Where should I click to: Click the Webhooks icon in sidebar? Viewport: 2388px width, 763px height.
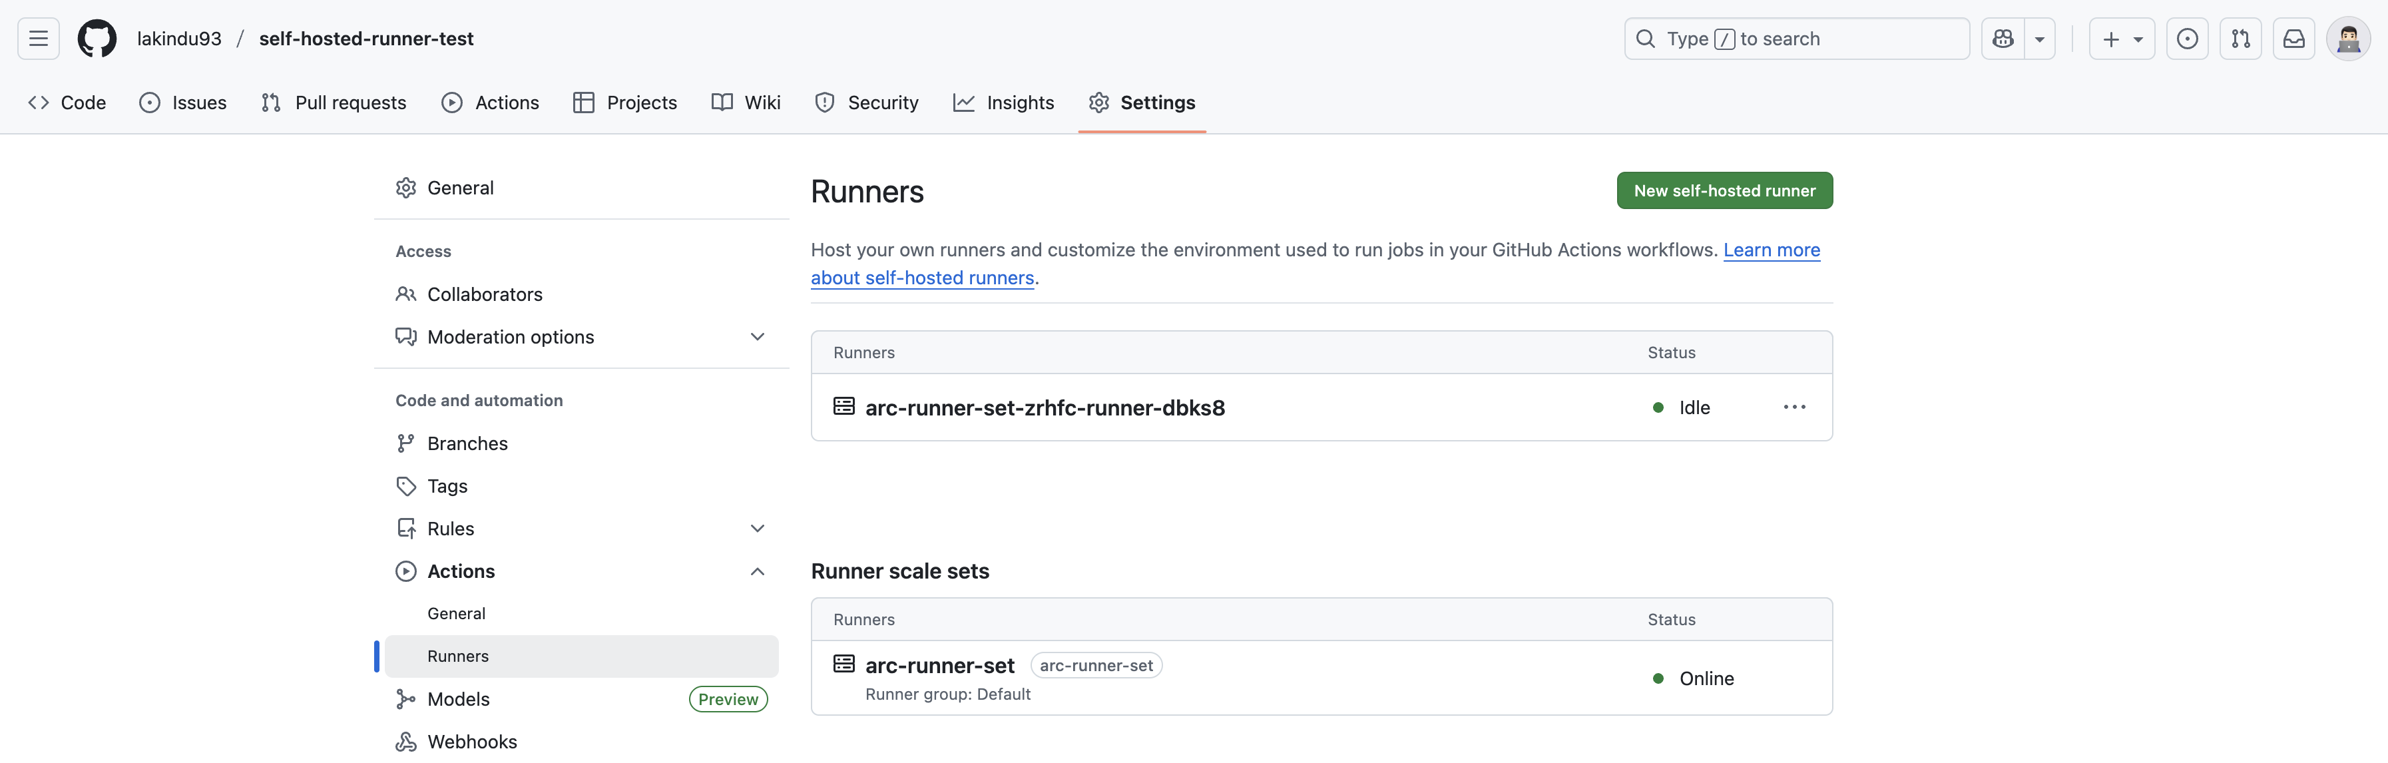[406, 741]
